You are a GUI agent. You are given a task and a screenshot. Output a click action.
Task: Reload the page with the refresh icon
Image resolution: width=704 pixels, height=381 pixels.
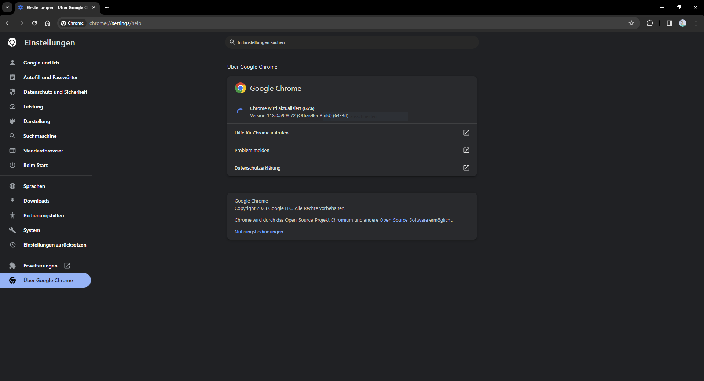[34, 23]
